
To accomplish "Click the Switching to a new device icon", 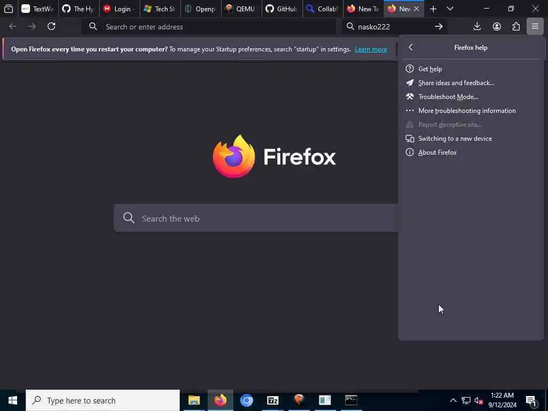I will [x=409, y=139].
